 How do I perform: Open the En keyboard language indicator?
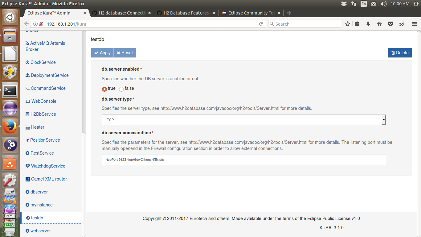coord(364,4)
